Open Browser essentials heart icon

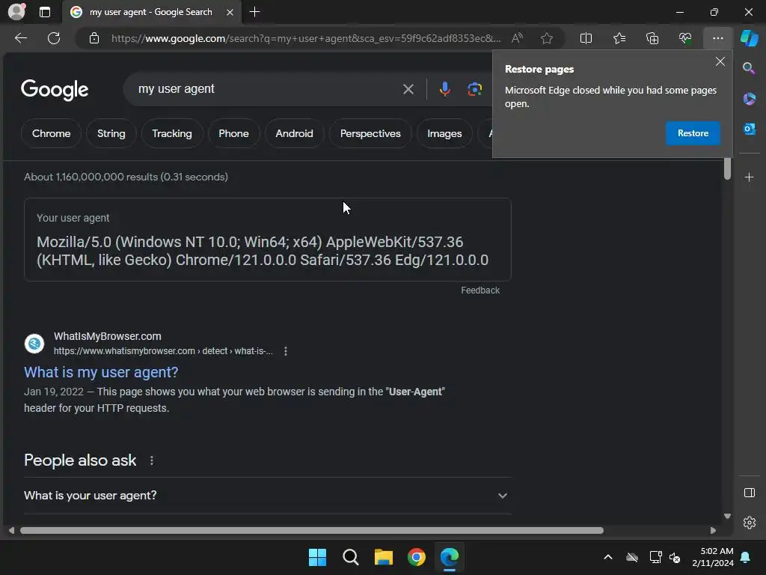point(685,38)
